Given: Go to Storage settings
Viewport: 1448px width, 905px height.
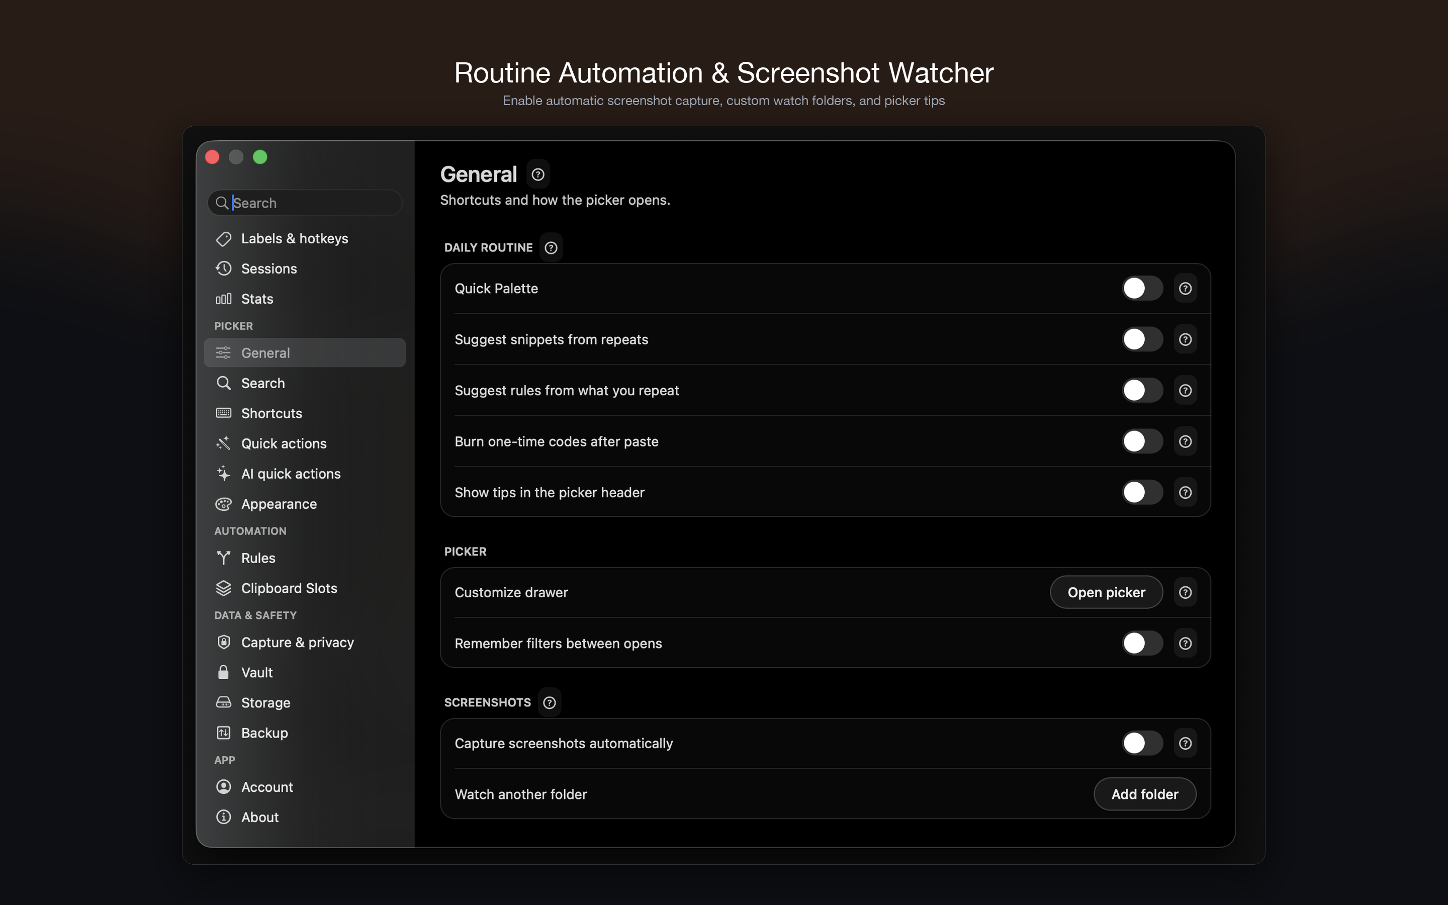Looking at the screenshot, I should tap(305, 702).
